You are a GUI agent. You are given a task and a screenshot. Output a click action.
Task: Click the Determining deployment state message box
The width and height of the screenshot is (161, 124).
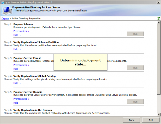pos(80,62)
